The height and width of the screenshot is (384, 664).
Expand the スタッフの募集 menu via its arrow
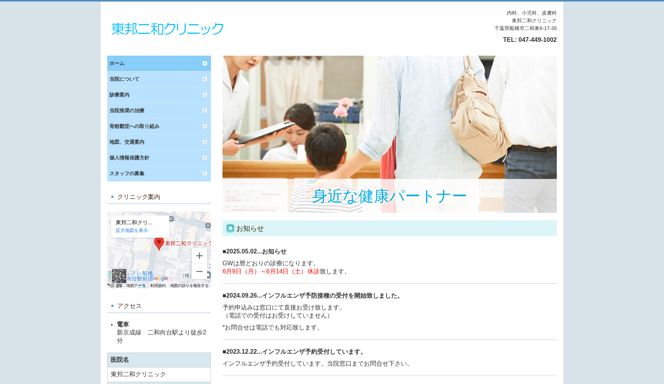[205, 173]
